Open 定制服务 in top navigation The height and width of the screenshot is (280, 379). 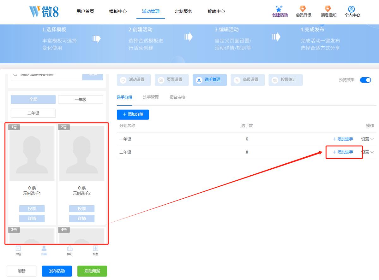pos(183,11)
